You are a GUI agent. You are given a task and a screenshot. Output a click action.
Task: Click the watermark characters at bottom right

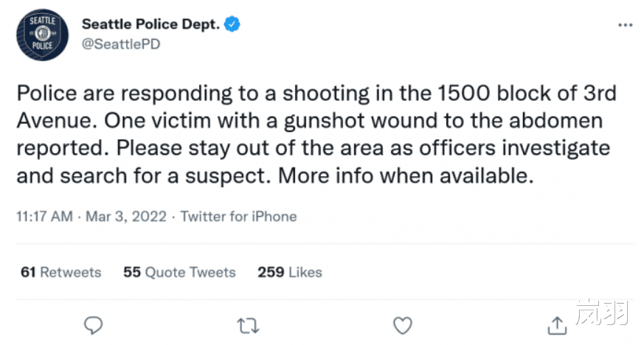click(603, 313)
